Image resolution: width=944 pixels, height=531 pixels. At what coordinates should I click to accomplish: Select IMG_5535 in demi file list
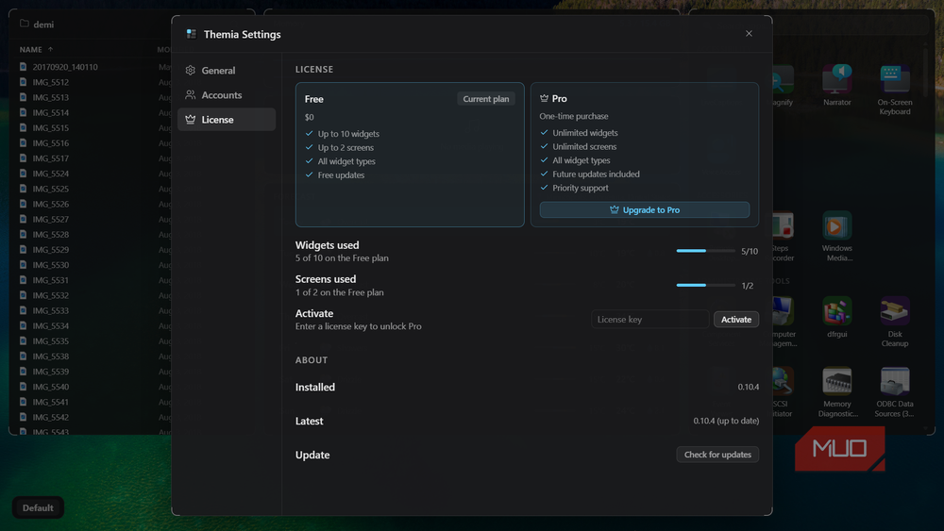coord(51,341)
